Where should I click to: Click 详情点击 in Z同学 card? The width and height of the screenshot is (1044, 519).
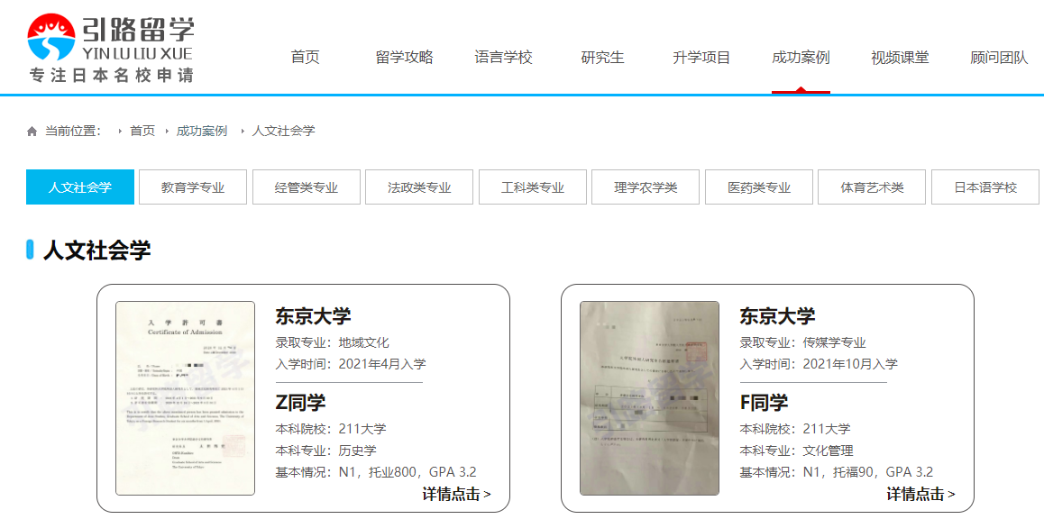tap(457, 494)
